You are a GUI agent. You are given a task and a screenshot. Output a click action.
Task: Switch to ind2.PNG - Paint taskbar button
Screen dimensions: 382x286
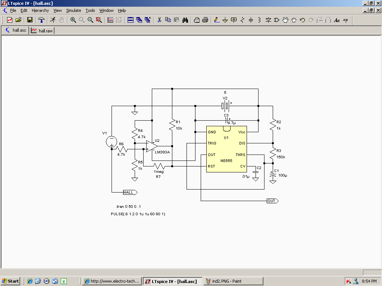(x=234, y=281)
